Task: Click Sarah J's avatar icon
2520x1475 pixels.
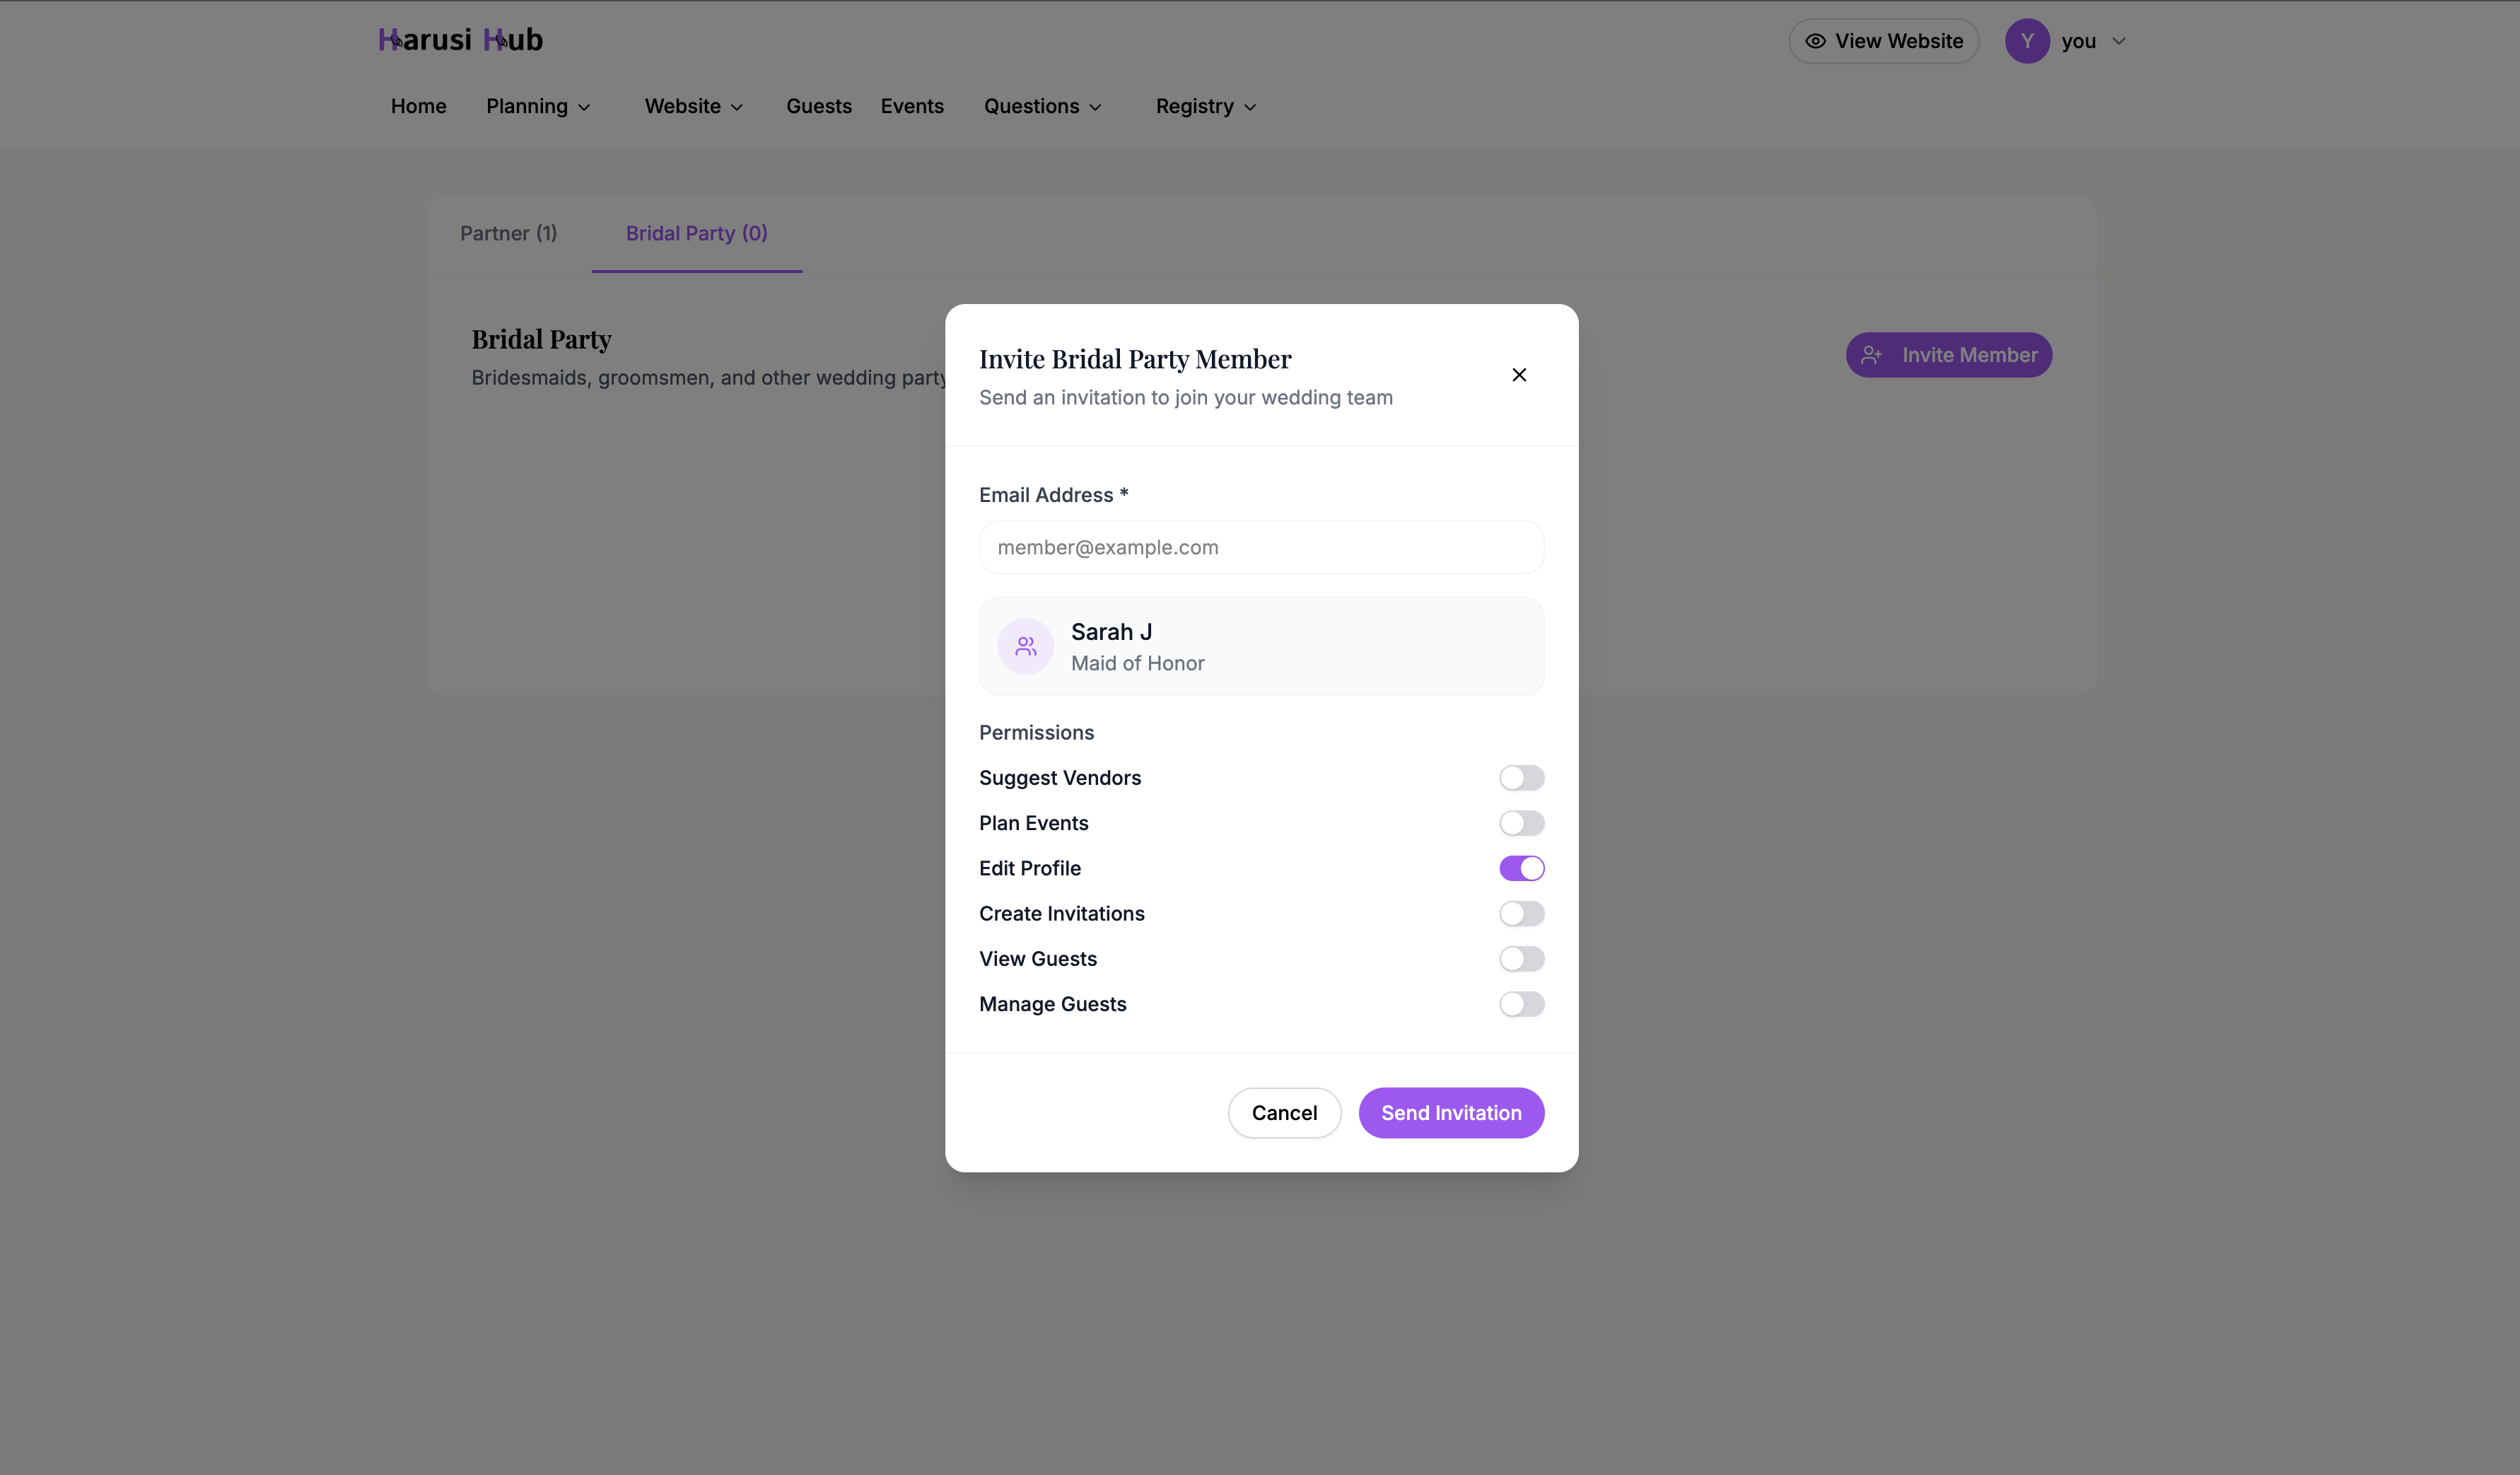Action: pyautogui.click(x=1025, y=646)
